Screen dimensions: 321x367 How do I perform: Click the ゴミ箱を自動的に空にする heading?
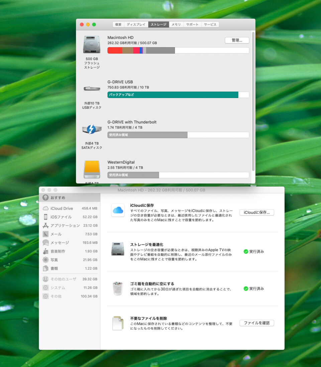[x=152, y=284]
